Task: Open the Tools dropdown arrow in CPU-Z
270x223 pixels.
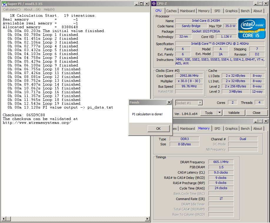Action: [x=219, y=113]
